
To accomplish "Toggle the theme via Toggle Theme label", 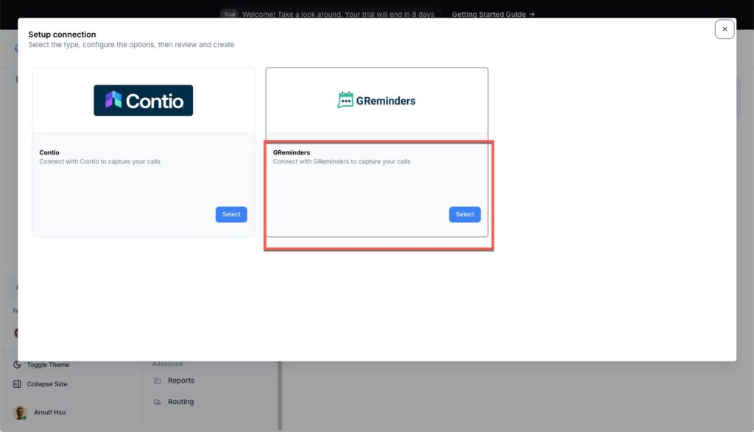I will coord(48,365).
